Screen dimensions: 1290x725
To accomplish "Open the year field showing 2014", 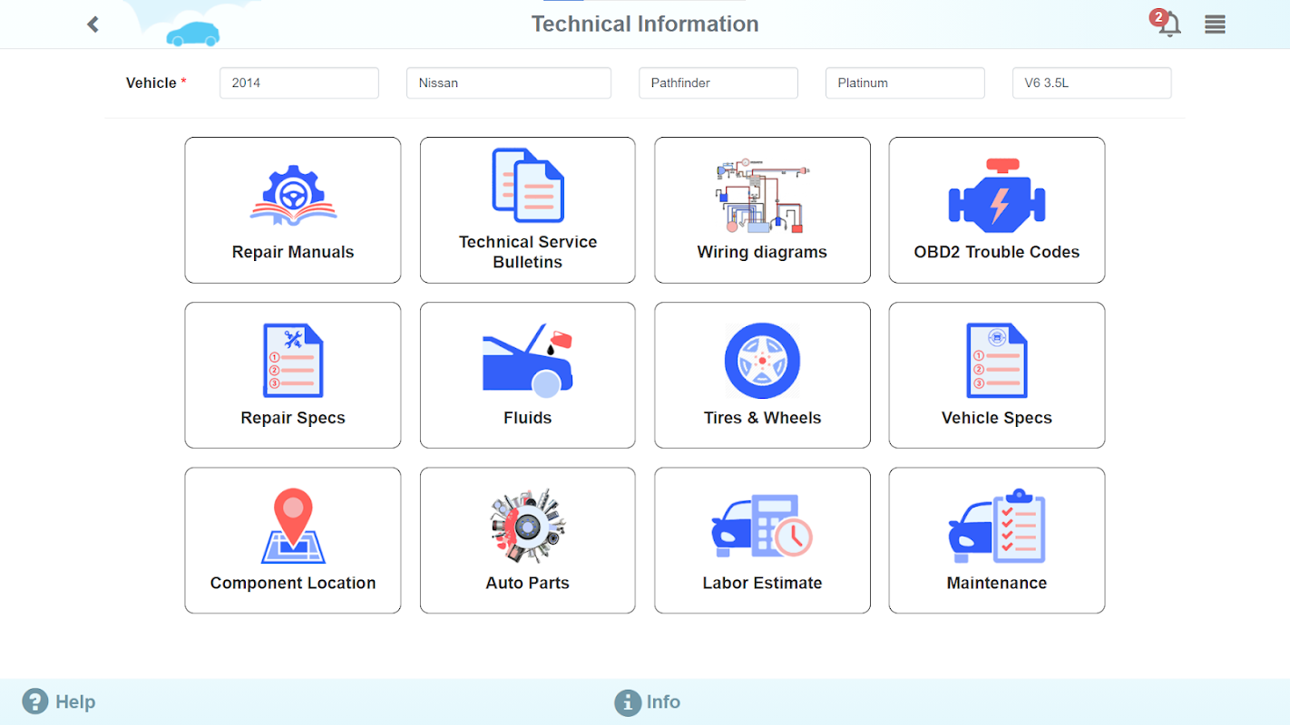I will (299, 82).
